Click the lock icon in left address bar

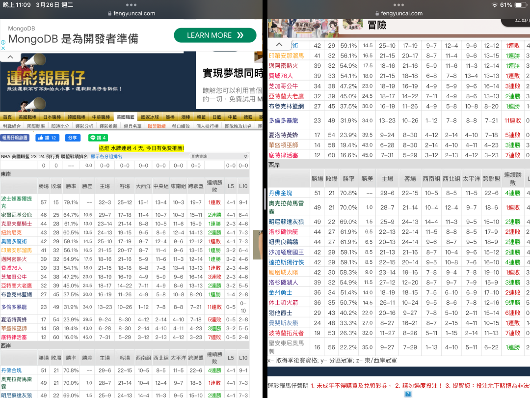click(x=109, y=14)
